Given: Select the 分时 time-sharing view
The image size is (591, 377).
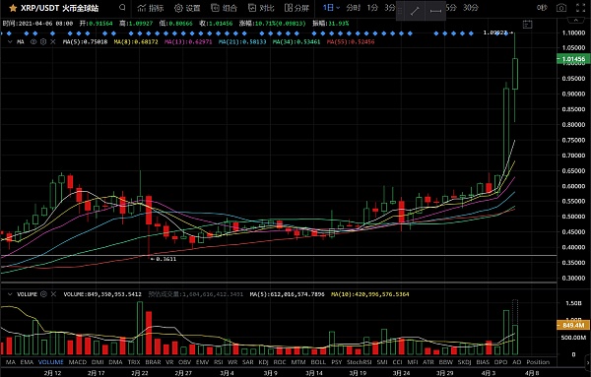Looking at the screenshot, I should [354, 8].
